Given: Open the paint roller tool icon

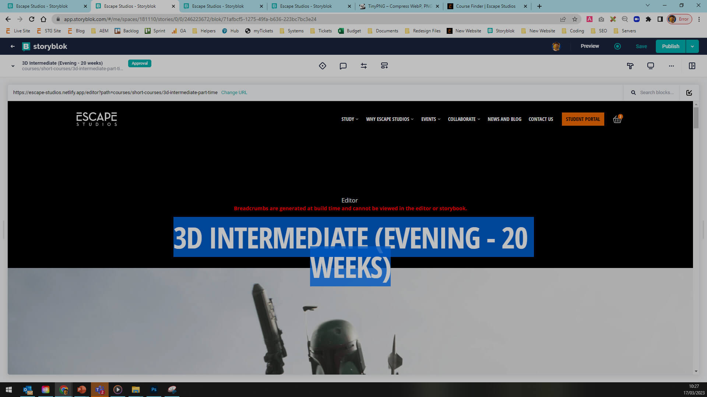Looking at the screenshot, I should [x=630, y=66].
